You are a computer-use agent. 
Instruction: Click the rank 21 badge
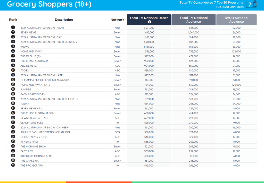tap(13, 122)
